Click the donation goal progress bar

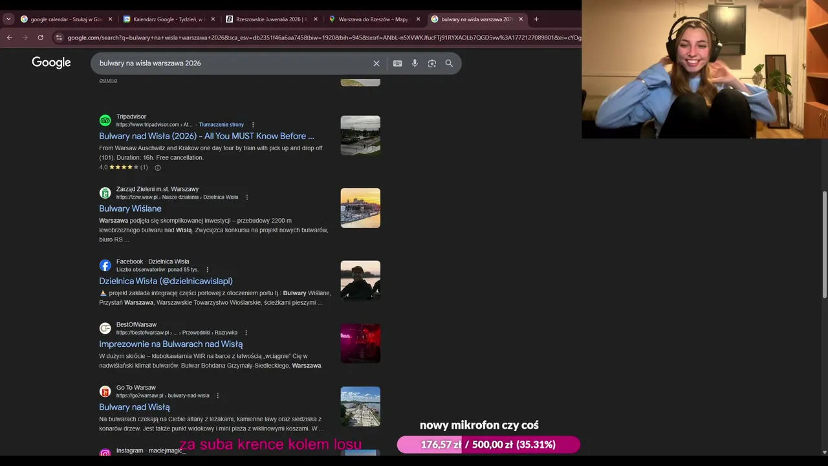(x=488, y=445)
